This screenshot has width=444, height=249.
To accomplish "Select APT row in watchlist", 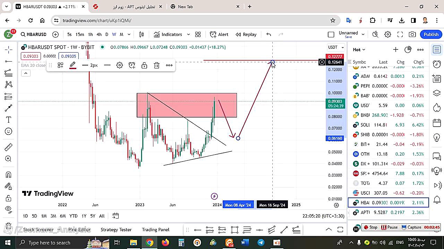I will [388, 212].
